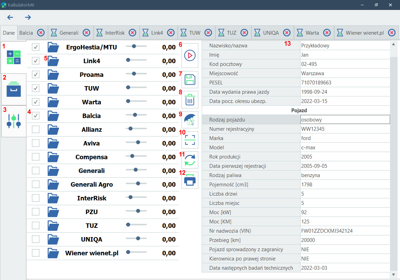Uncheck the Balcia checkbox
The width and height of the screenshot is (400, 280).
click(x=36, y=116)
